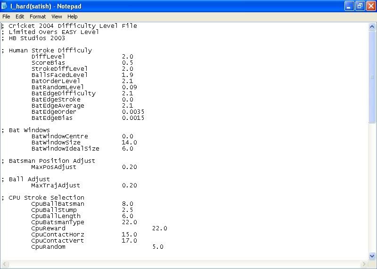Click the CpuBatsmanType parameter name
This screenshot has width=377, height=269.
pos(57,222)
